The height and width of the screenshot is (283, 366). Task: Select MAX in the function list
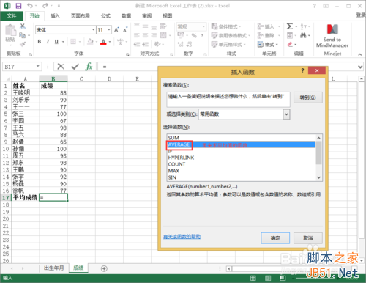point(173,171)
